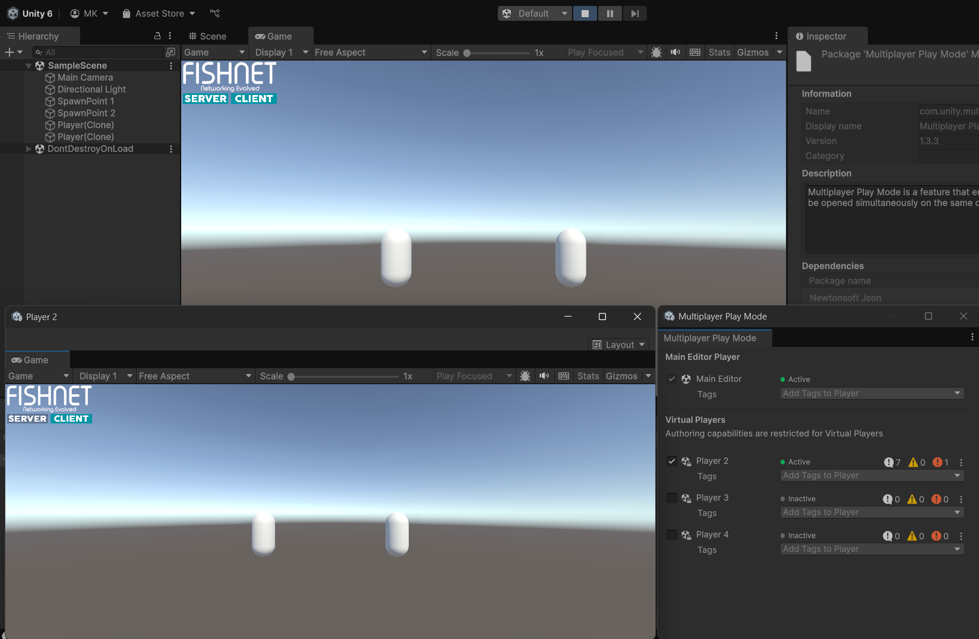
Task: Click the FishNet SERVER button in main Game view
Action: (x=206, y=99)
